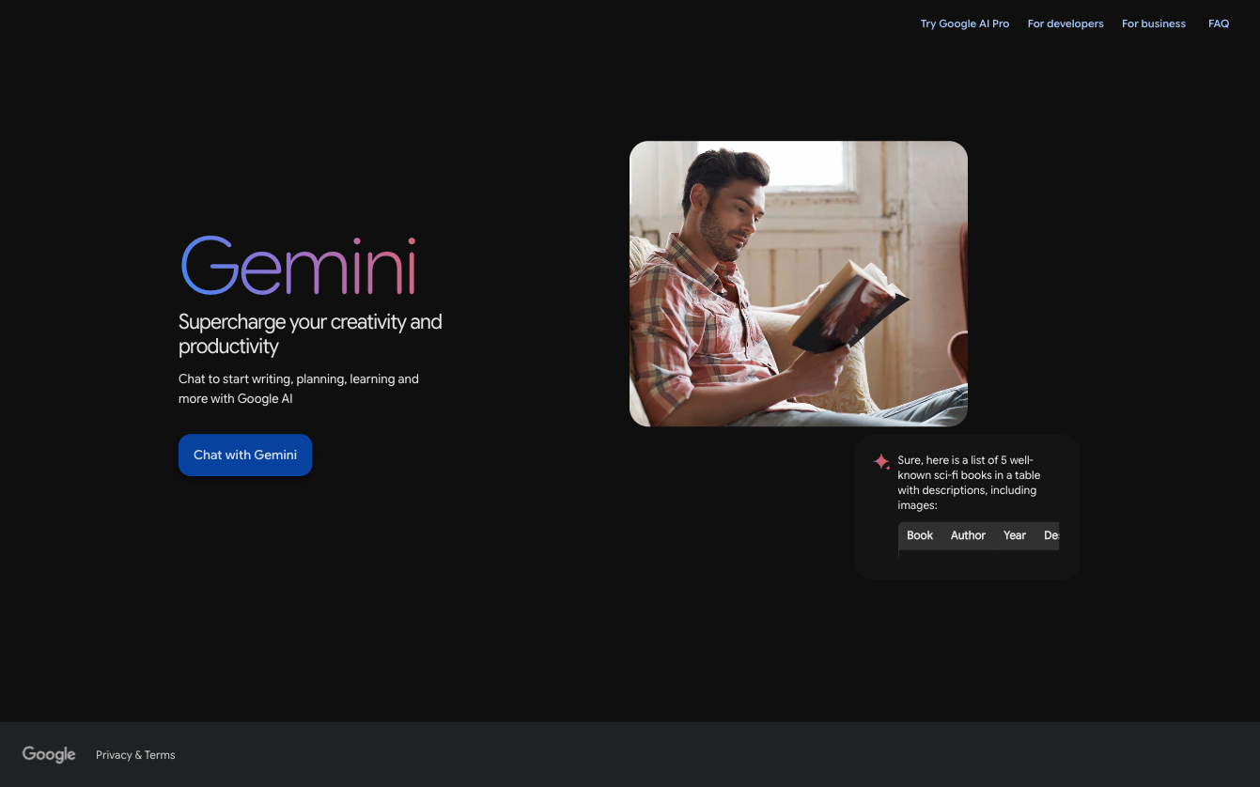The height and width of the screenshot is (787, 1260).
Task: Select the Book column header
Action: coord(920,535)
